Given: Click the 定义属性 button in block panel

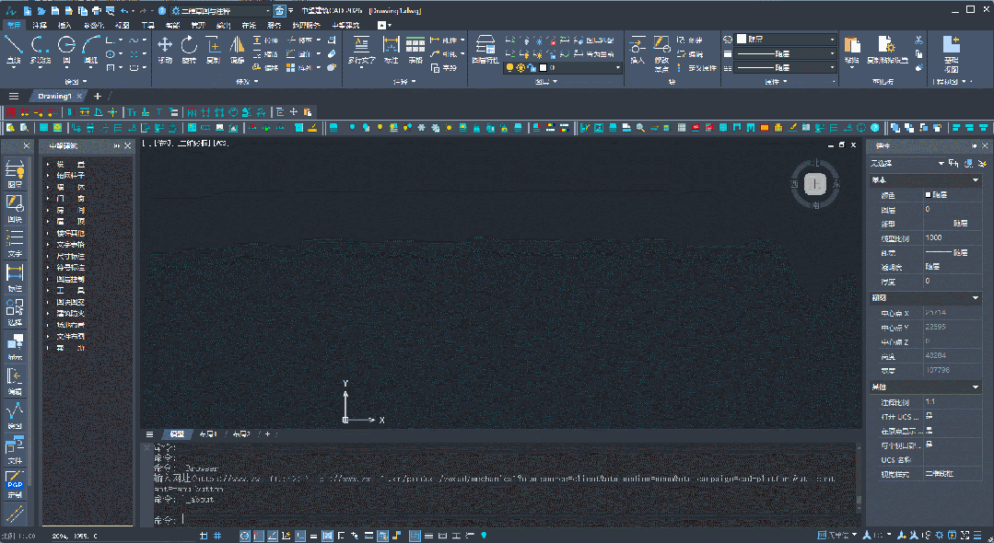Looking at the screenshot, I should (696, 68).
